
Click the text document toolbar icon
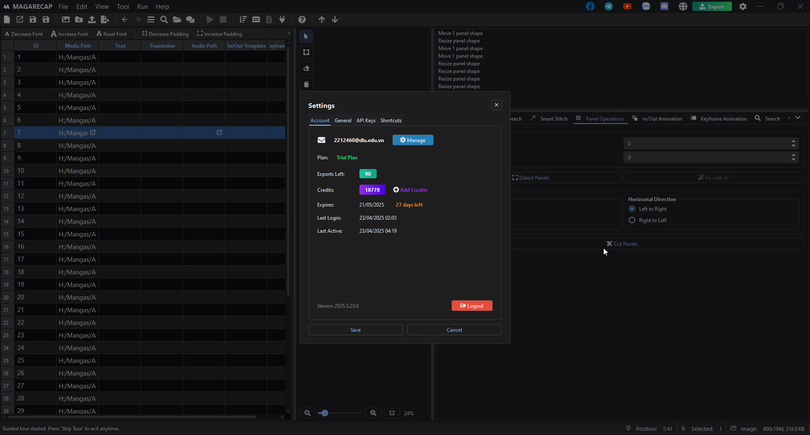[269, 19]
